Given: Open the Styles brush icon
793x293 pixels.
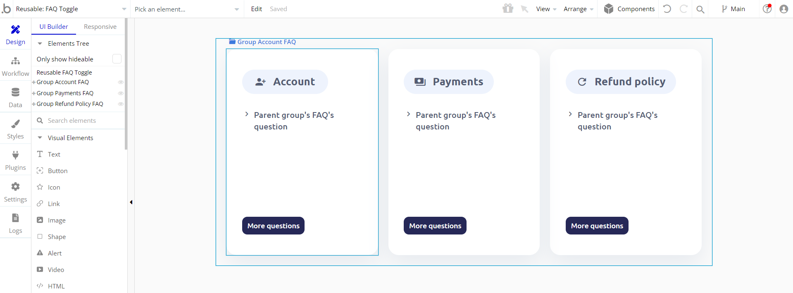Looking at the screenshot, I should (15, 124).
